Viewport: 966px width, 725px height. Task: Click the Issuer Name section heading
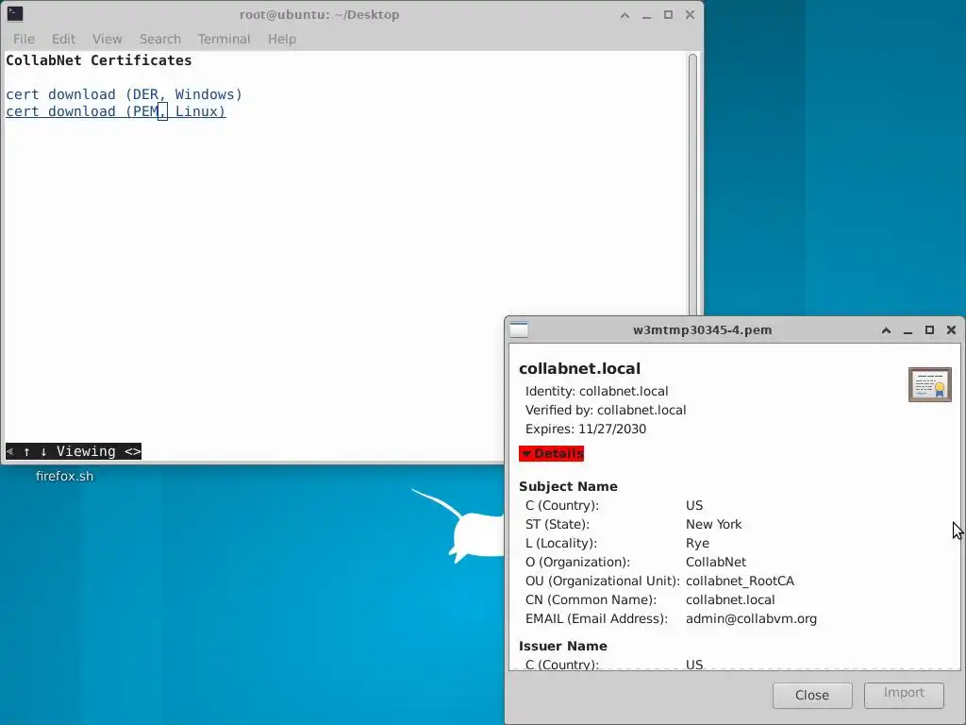point(563,646)
